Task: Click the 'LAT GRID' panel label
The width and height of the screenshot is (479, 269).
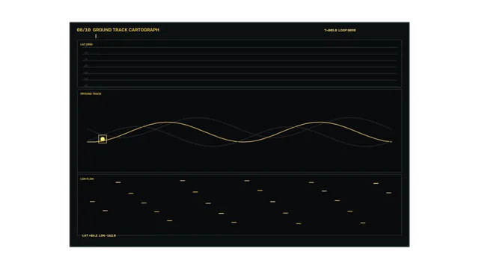Action: (x=87, y=45)
